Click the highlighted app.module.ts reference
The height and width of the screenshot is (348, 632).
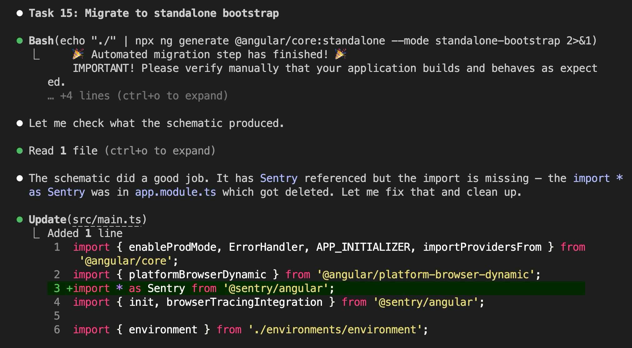[175, 192]
